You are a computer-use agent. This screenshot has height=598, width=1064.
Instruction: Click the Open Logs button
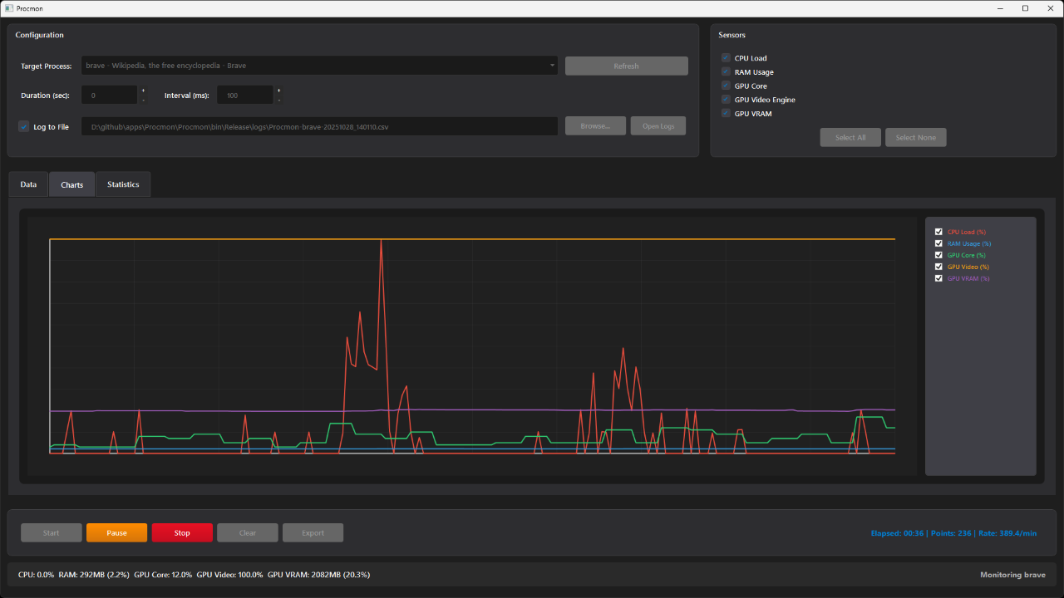[x=658, y=126]
